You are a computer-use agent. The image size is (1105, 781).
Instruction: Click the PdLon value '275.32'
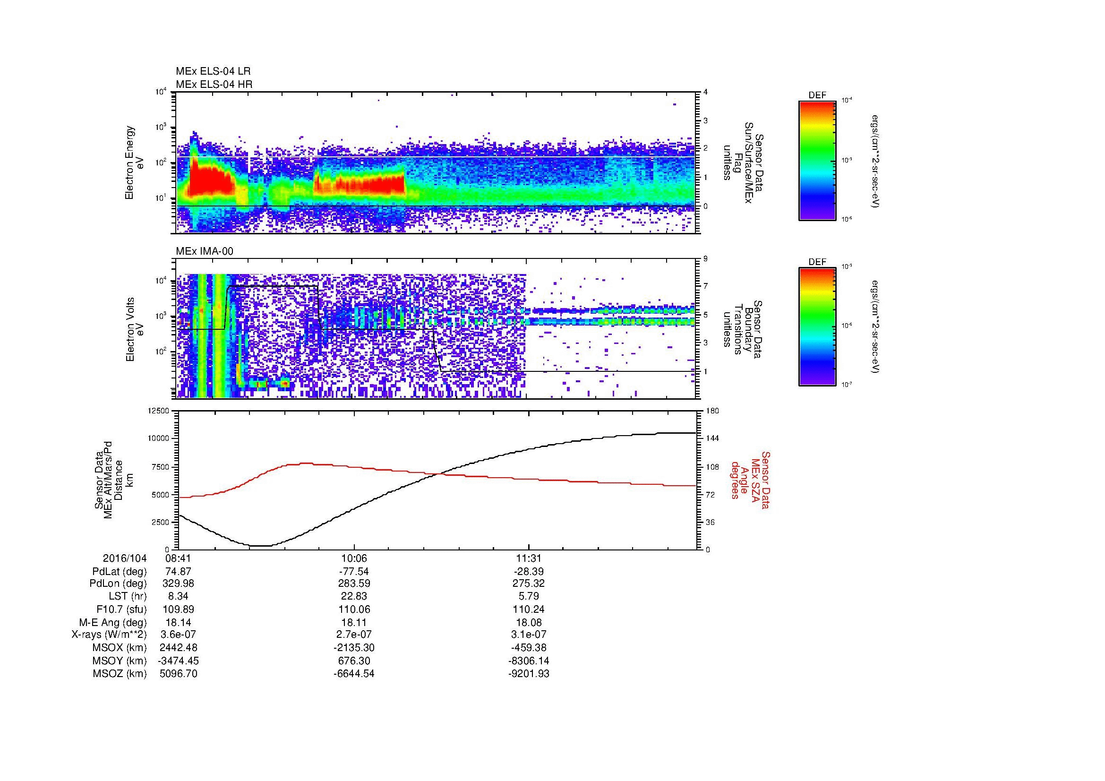pos(529,584)
